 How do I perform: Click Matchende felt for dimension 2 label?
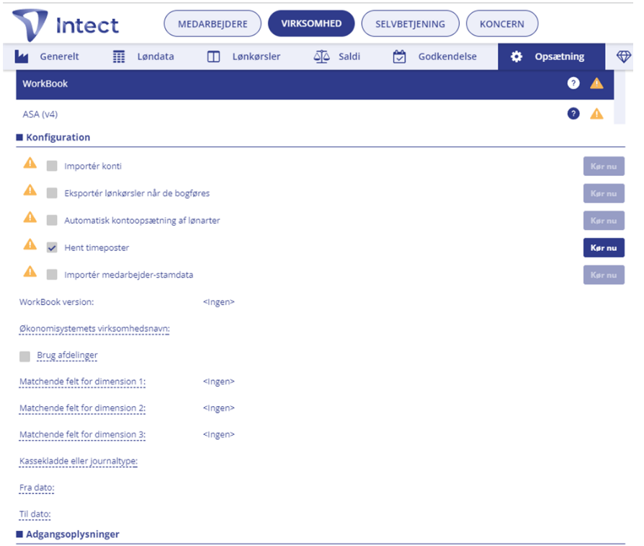83,408
